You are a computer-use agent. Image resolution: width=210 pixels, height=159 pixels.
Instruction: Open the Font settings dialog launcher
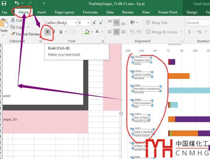tap(103, 41)
